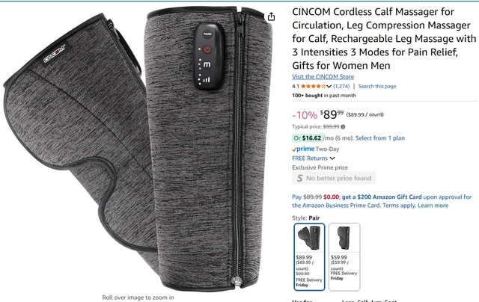Click the Prime logo checkmark
This screenshot has width=479, height=302.
point(294,150)
